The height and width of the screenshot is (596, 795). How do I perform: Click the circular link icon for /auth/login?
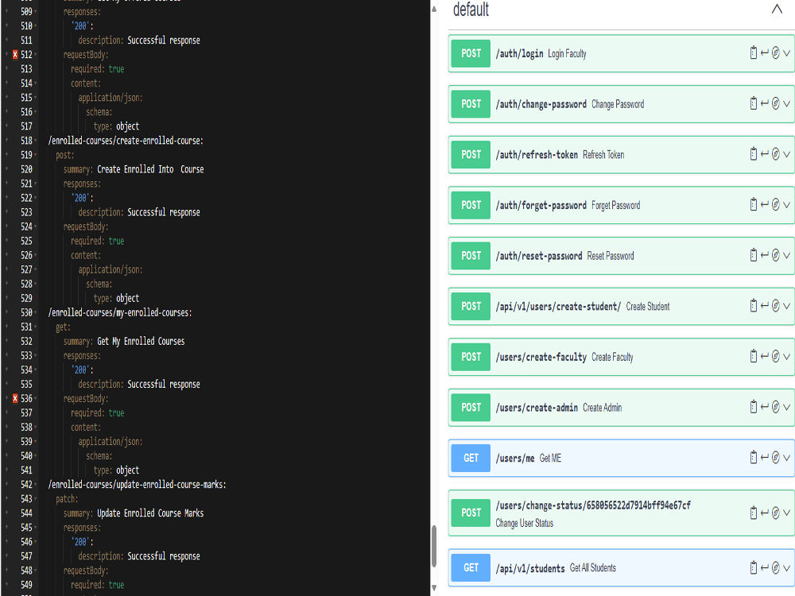click(x=776, y=52)
